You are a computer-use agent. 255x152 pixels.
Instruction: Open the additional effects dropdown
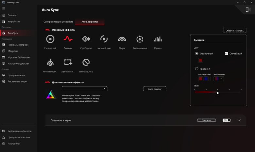click(x=84, y=89)
